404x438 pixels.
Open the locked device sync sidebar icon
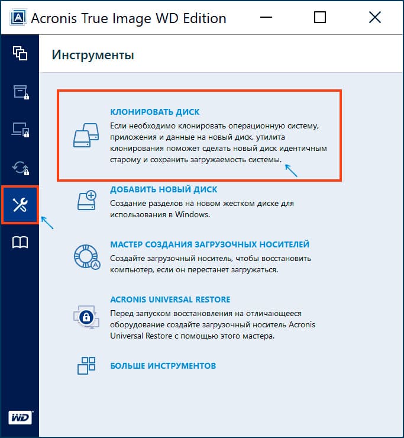coord(20,130)
